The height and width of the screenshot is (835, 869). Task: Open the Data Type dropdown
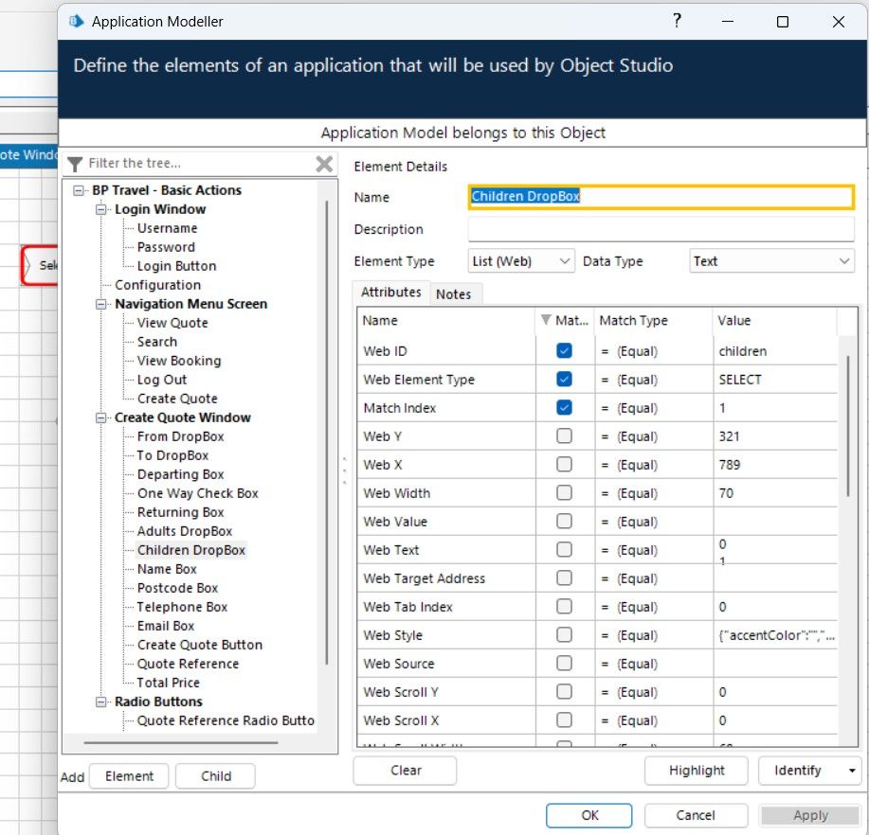(844, 261)
